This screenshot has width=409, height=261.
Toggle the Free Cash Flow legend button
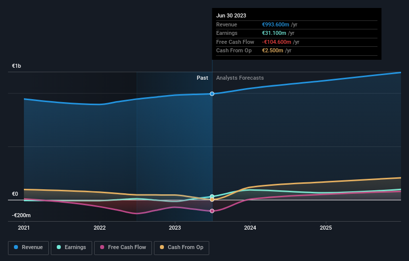tap(123, 248)
